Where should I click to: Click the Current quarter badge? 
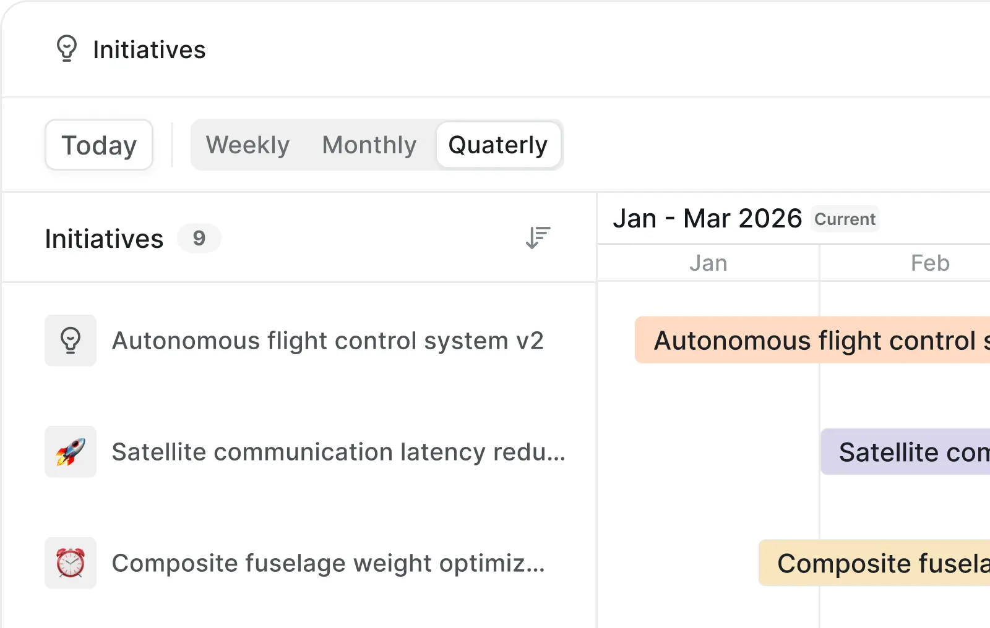click(x=845, y=219)
